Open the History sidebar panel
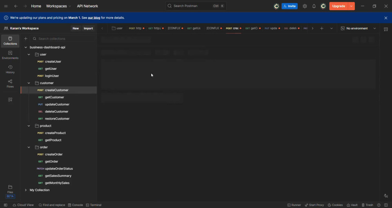Viewport: 392px width, 208px height. pyautogui.click(x=10, y=69)
